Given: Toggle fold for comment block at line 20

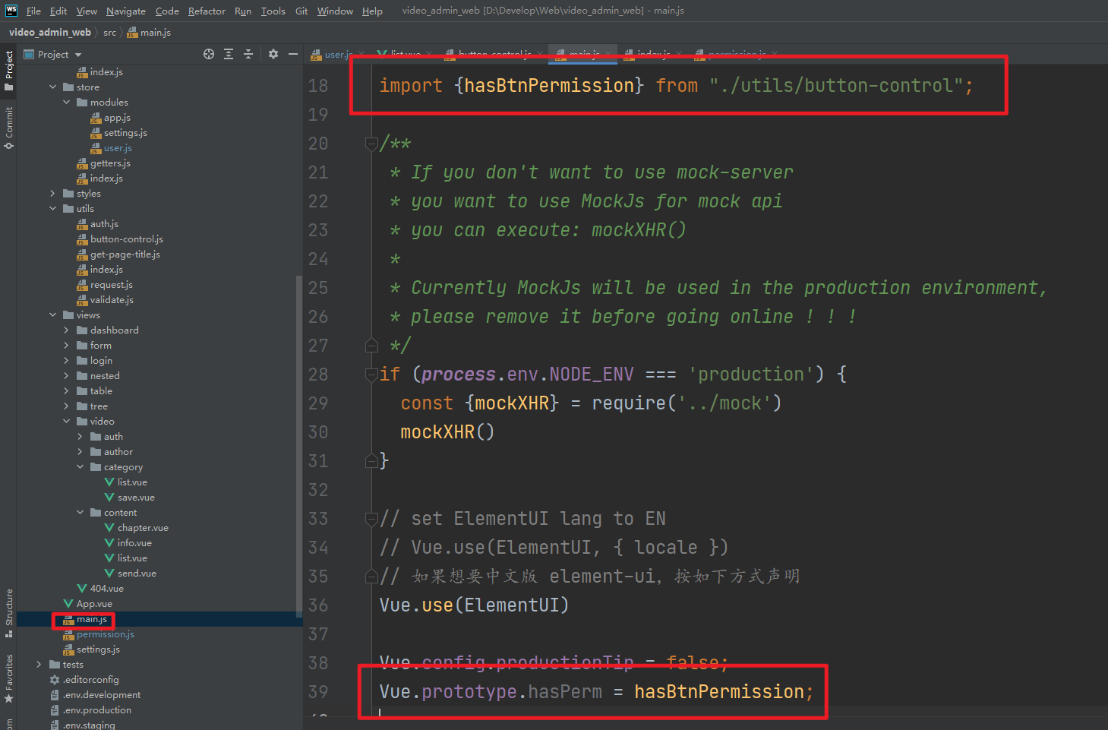Looking at the screenshot, I should 371,143.
